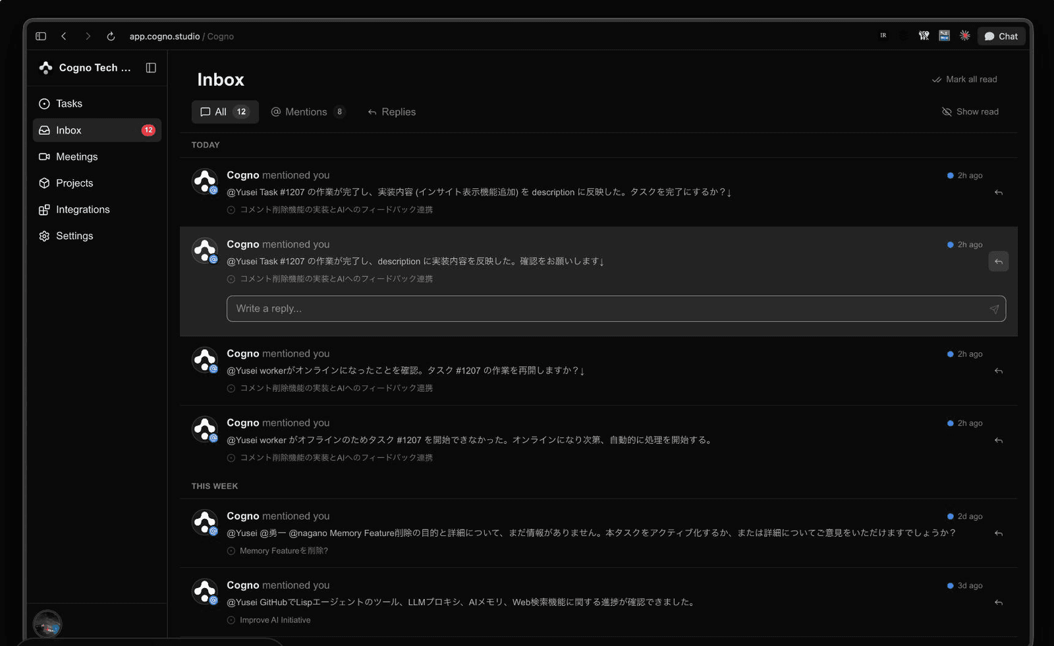The width and height of the screenshot is (1054, 646).
Task: Send reply with the paper plane icon
Action: (x=994, y=309)
